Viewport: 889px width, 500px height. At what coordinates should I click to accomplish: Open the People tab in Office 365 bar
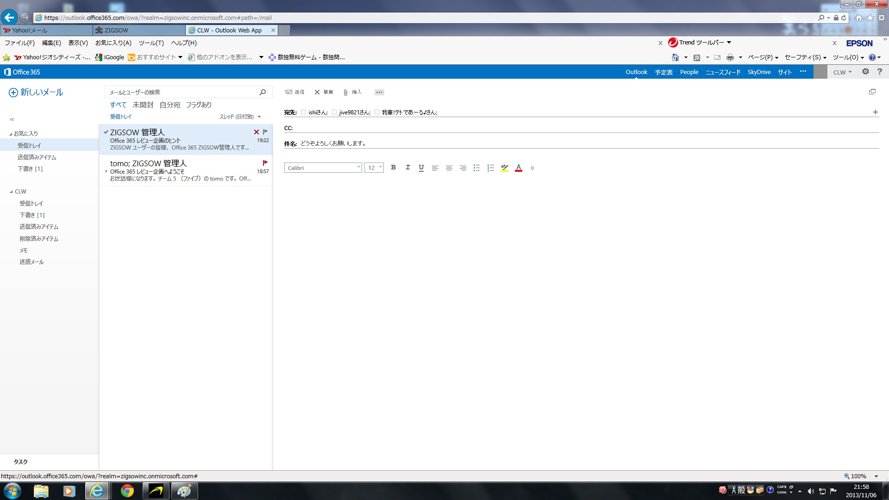(689, 72)
